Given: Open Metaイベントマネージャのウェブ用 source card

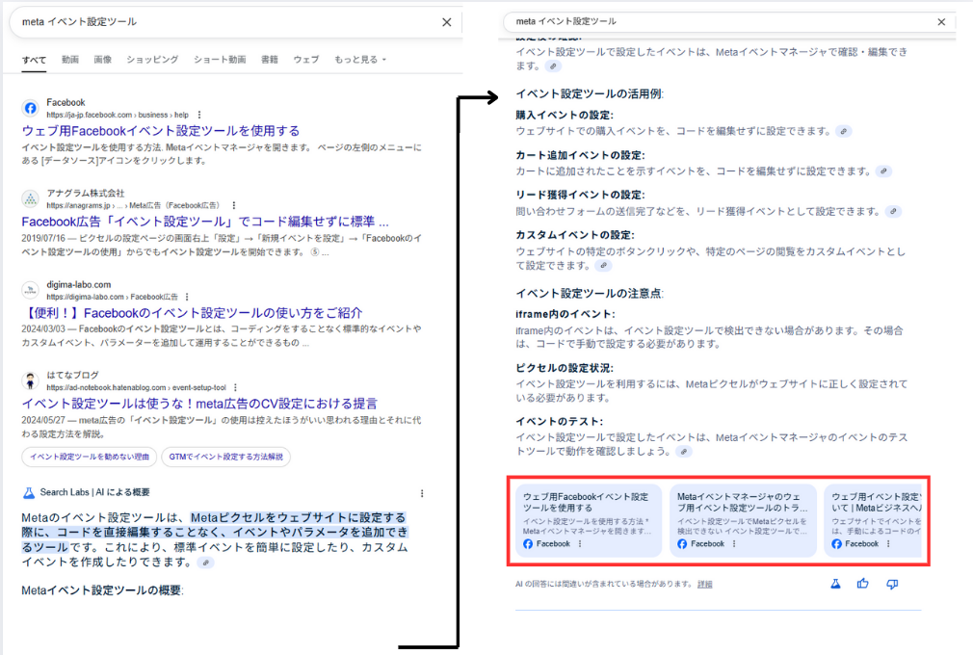Looking at the screenshot, I should coord(743,520).
